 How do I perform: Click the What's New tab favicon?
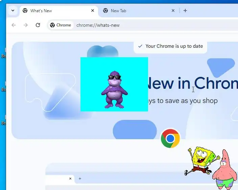(x=25, y=10)
